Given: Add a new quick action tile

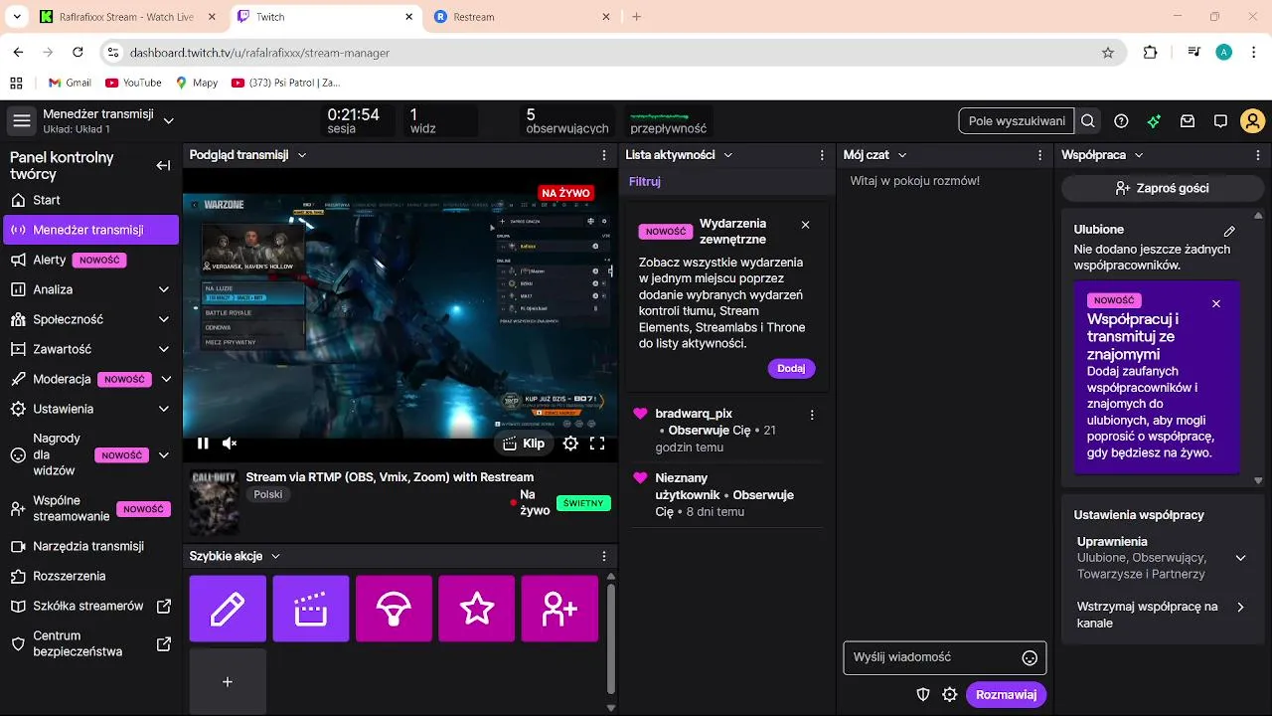Looking at the screenshot, I should [x=228, y=681].
